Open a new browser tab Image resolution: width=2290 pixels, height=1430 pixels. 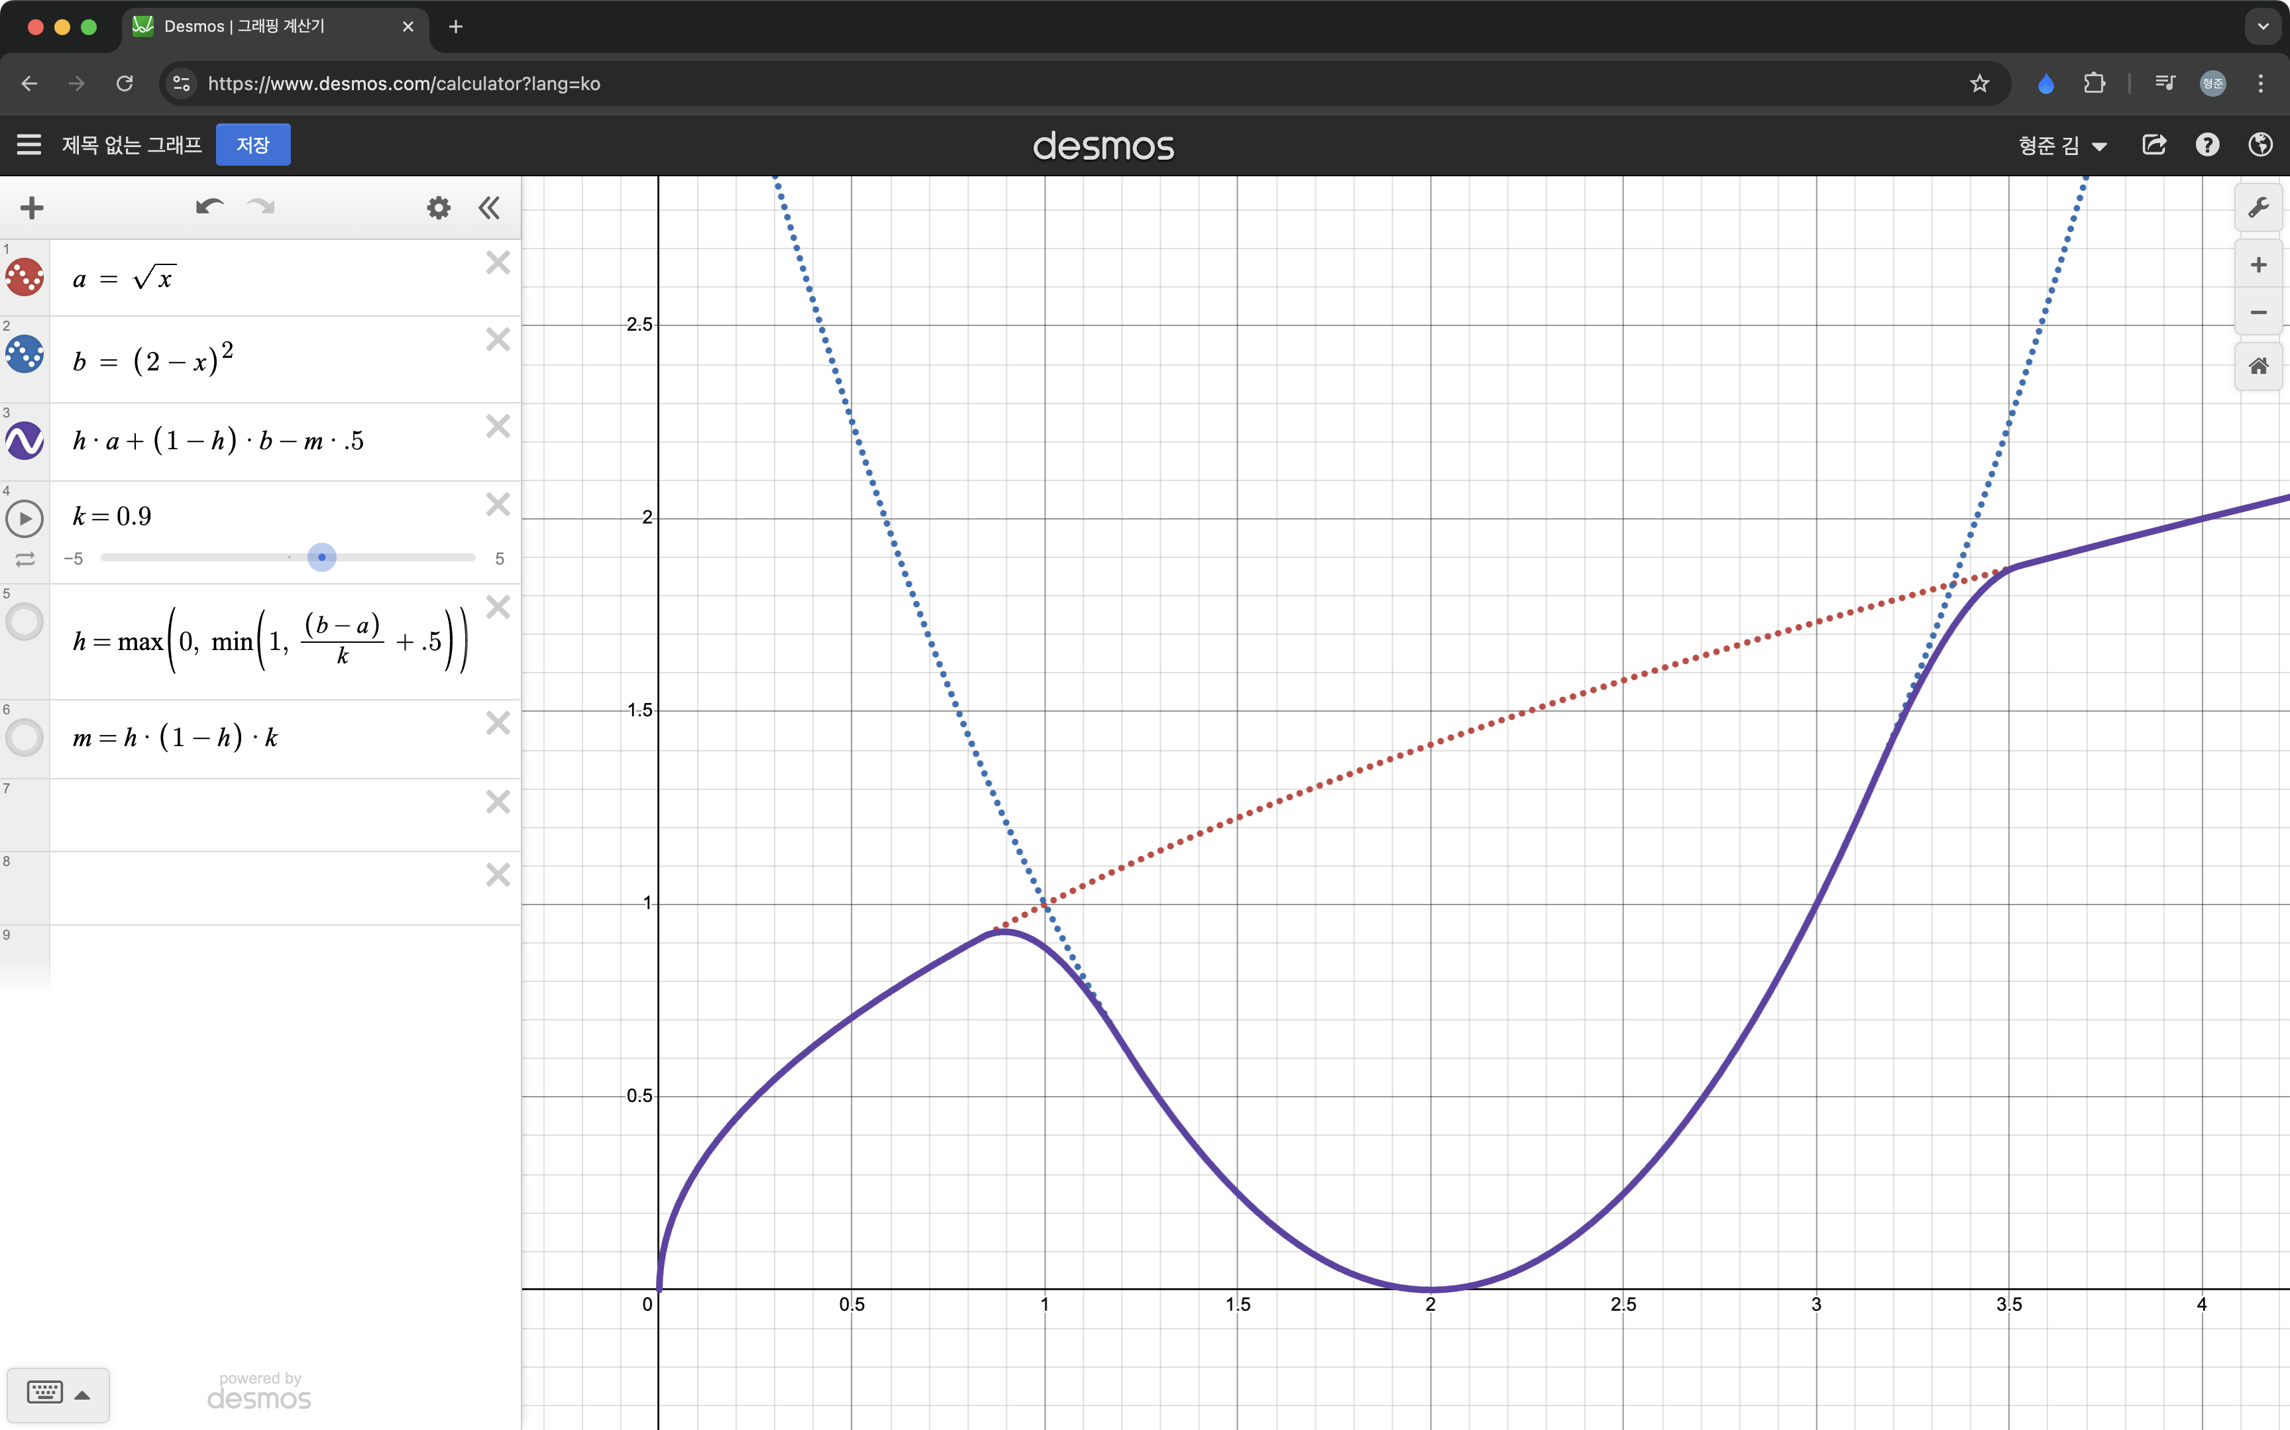tap(456, 27)
